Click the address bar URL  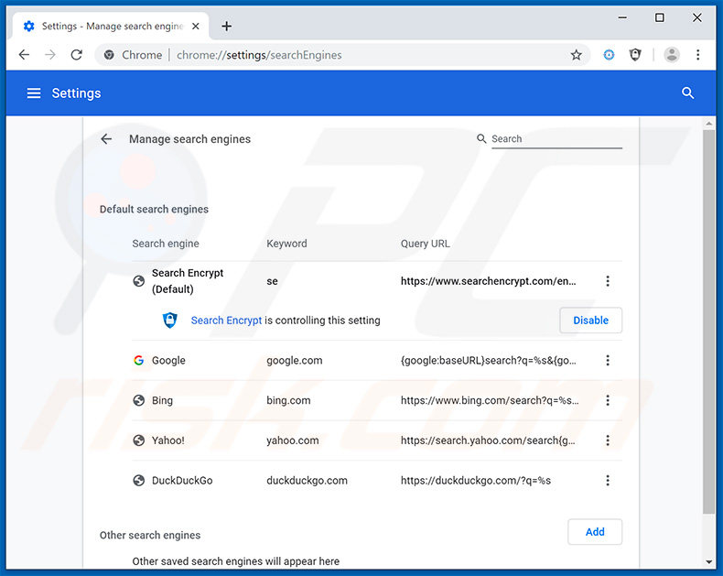(259, 55)
